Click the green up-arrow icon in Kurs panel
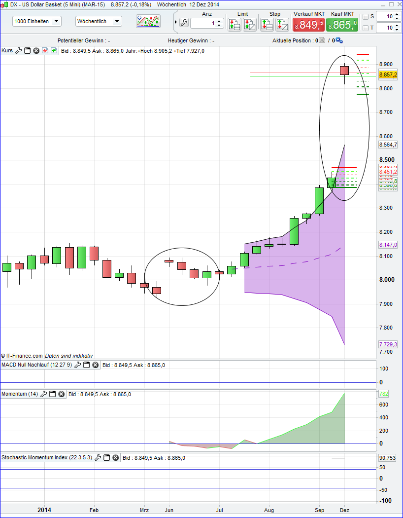 54,50
